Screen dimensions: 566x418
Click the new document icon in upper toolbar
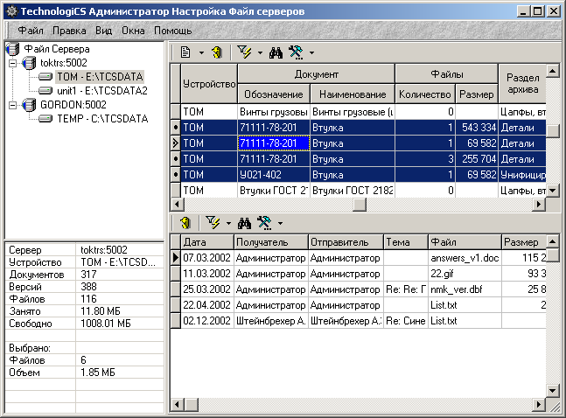[185, 52]
